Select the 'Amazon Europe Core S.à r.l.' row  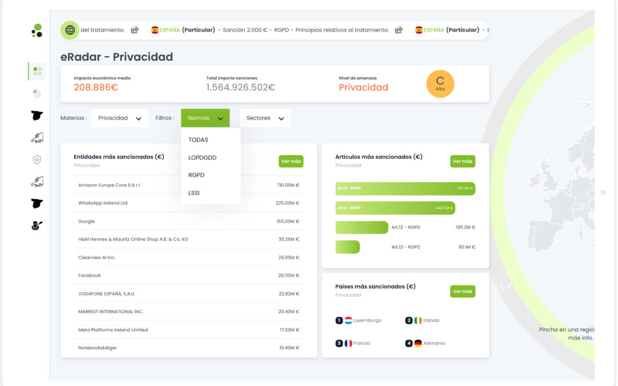[189, 185]
